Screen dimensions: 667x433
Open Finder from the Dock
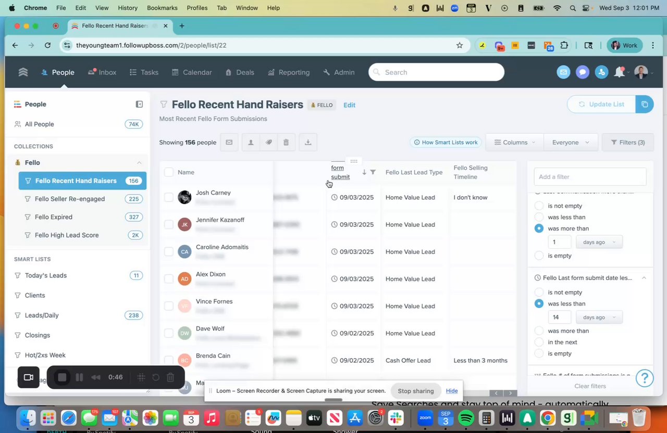pyautogui.click(x=28, y=418)
